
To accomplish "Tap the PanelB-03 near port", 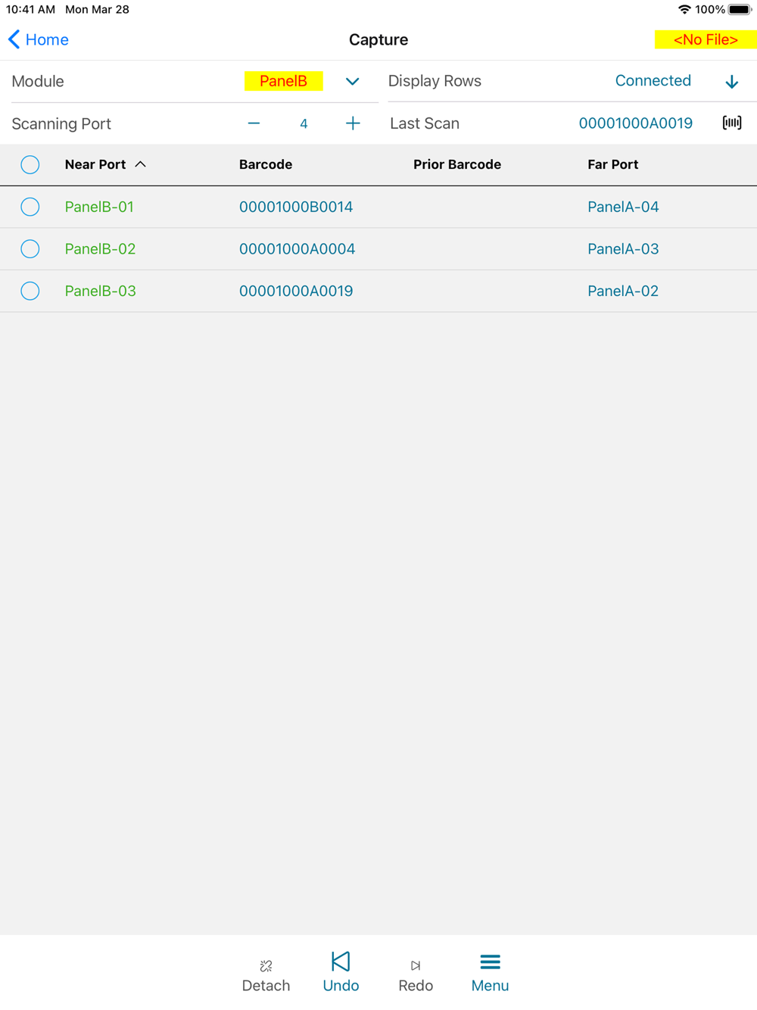I will 100,291.
